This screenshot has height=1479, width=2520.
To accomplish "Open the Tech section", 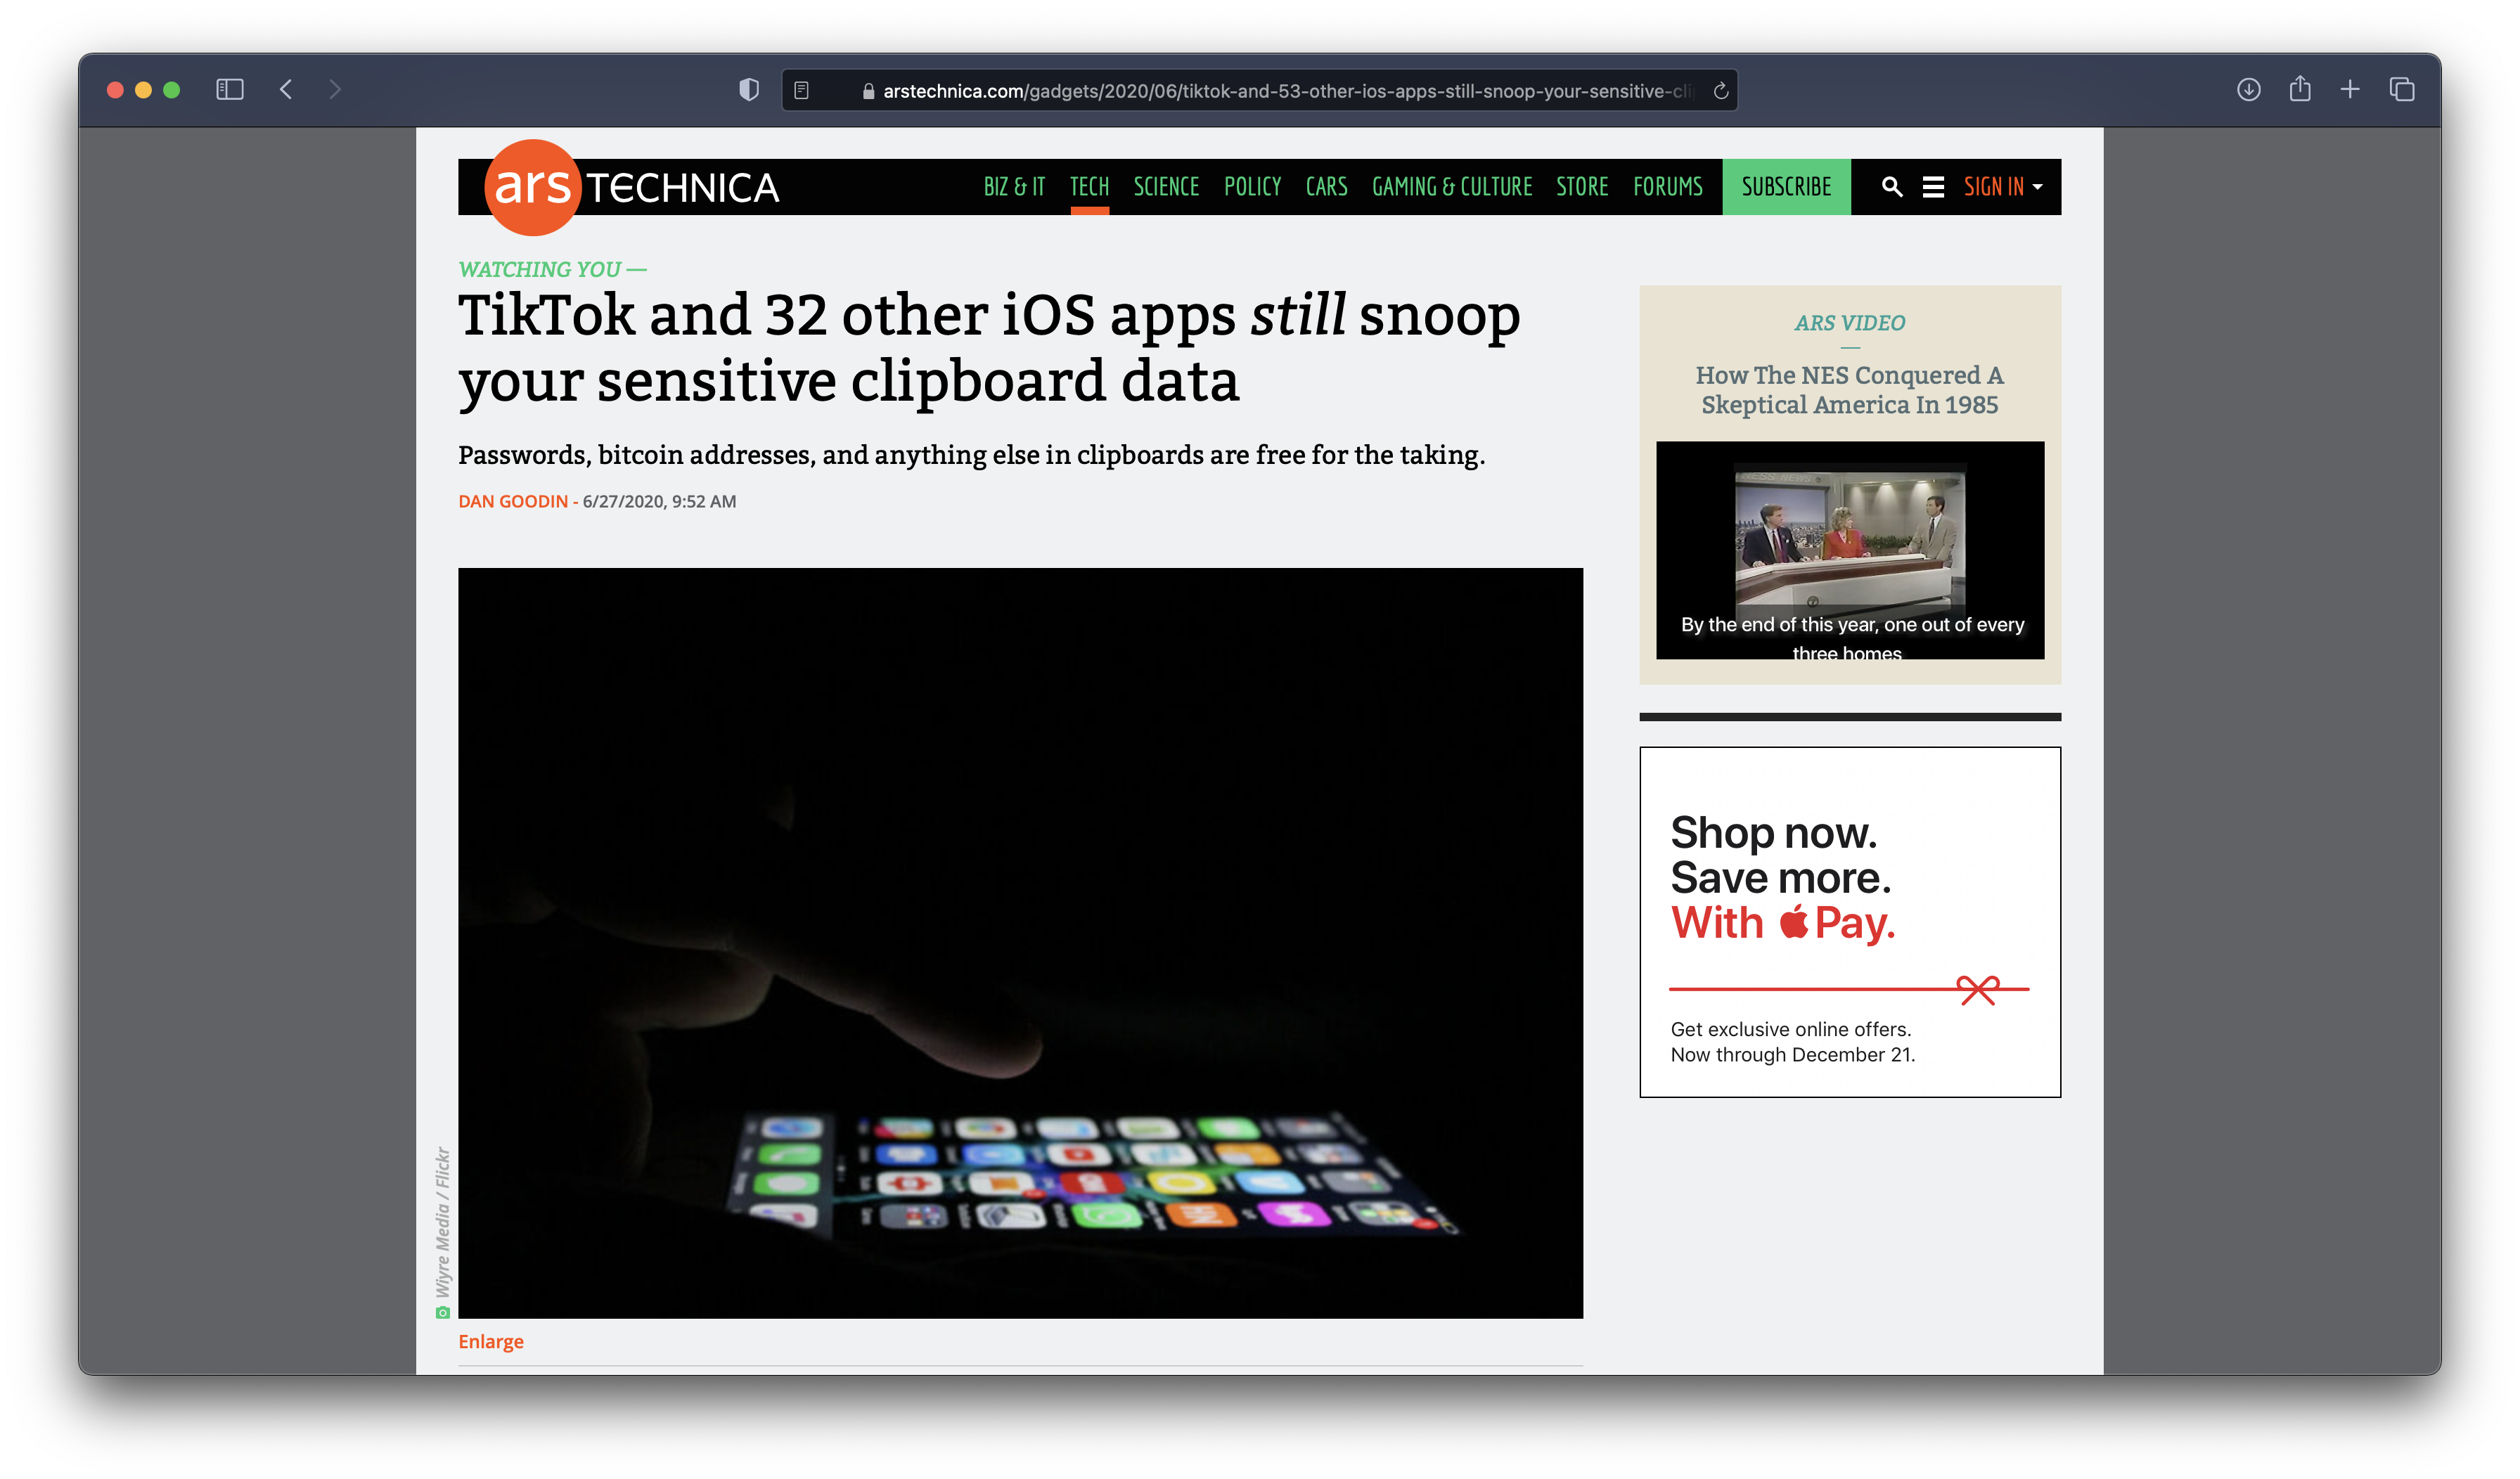I will click(x=1089, y=187).
